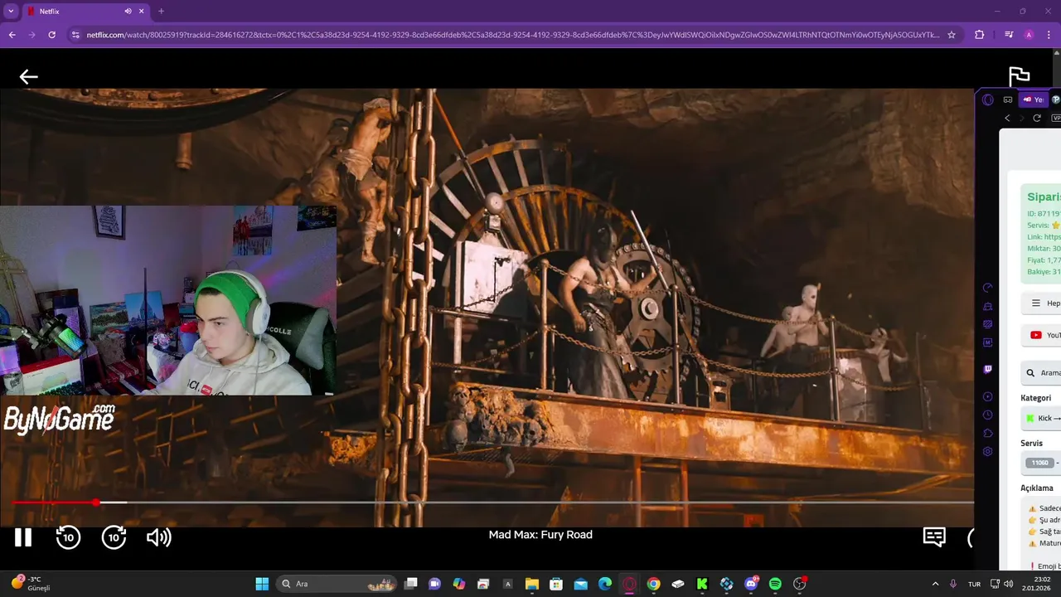Image resolution: width=1061 pixels, height=597 pixels.
Task: Bookmark this page with star icon
Action: click(x=952, y=35)
